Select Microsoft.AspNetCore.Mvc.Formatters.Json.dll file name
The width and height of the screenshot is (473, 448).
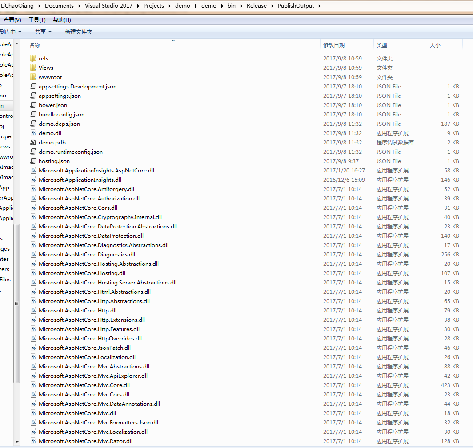click(x=98, y=422)
